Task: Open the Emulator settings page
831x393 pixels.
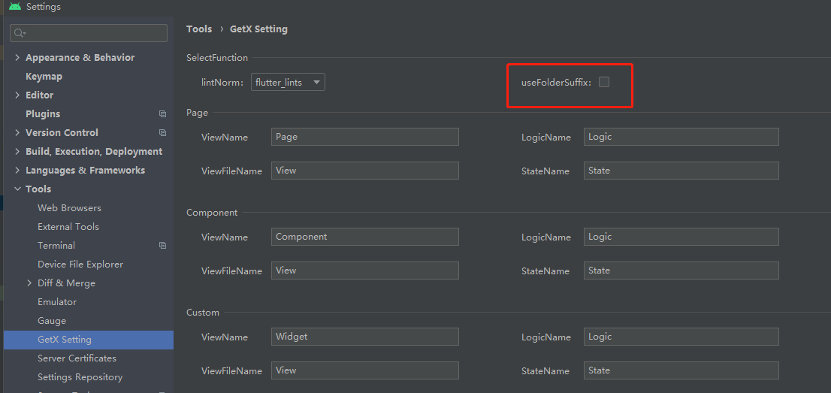Action: tap(57, 302)
